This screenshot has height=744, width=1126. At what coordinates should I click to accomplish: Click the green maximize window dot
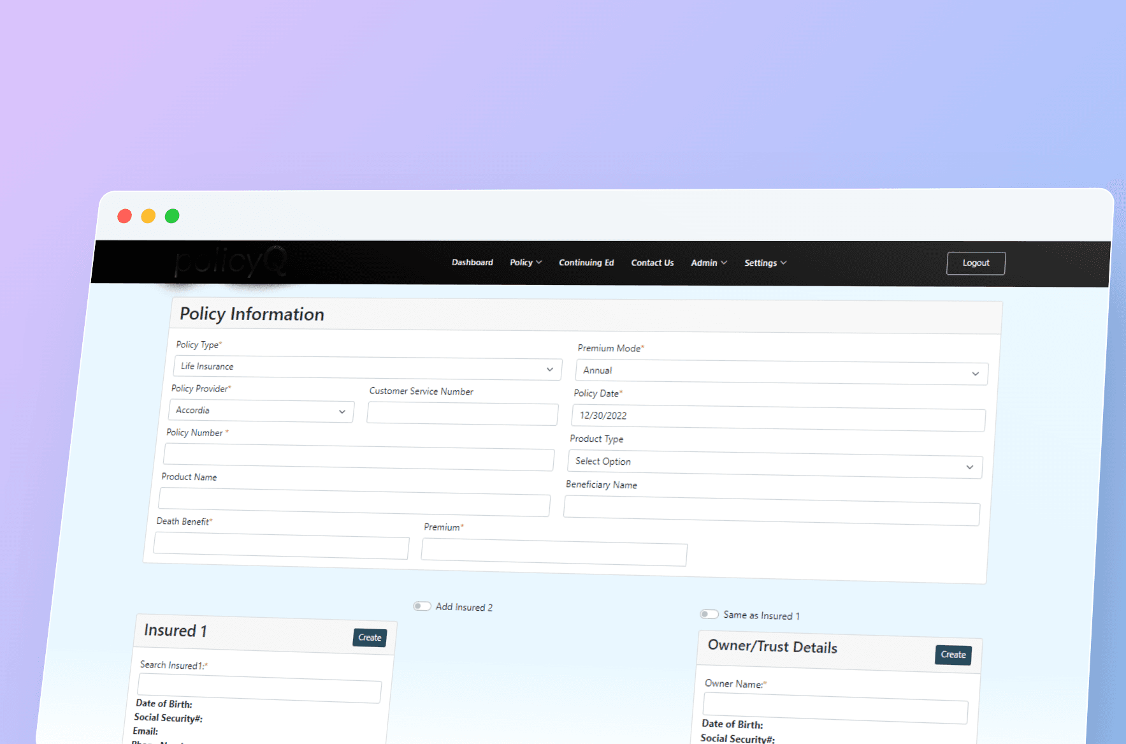(172, 216)
